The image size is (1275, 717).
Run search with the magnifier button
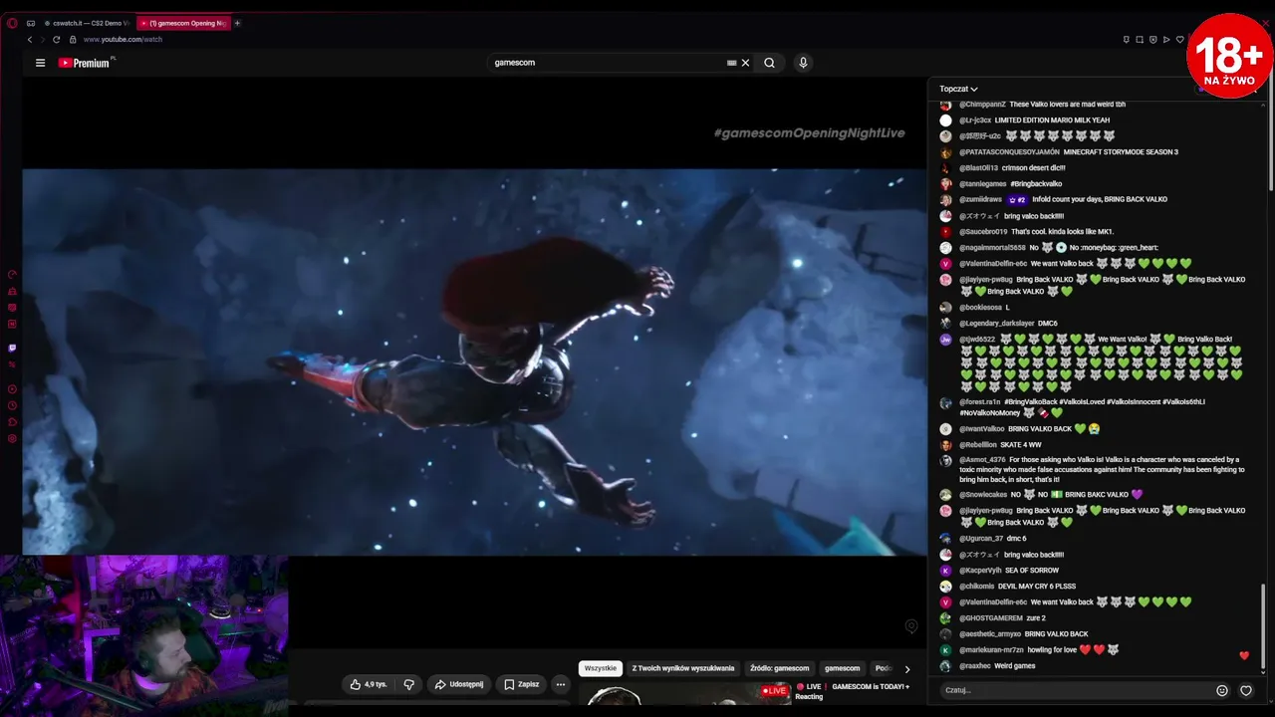[769, 63]
